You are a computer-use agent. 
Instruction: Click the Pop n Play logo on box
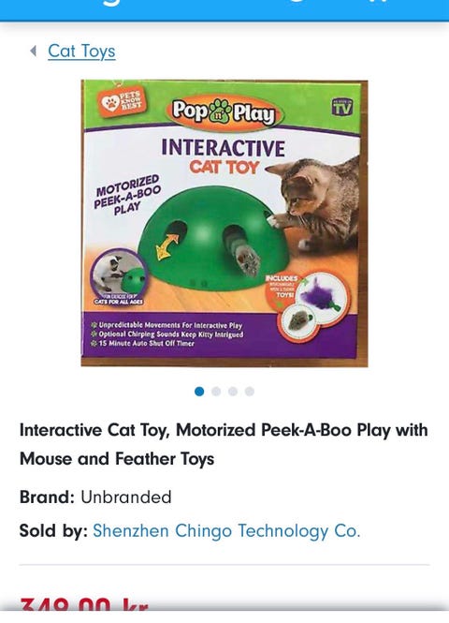point(223,112)
